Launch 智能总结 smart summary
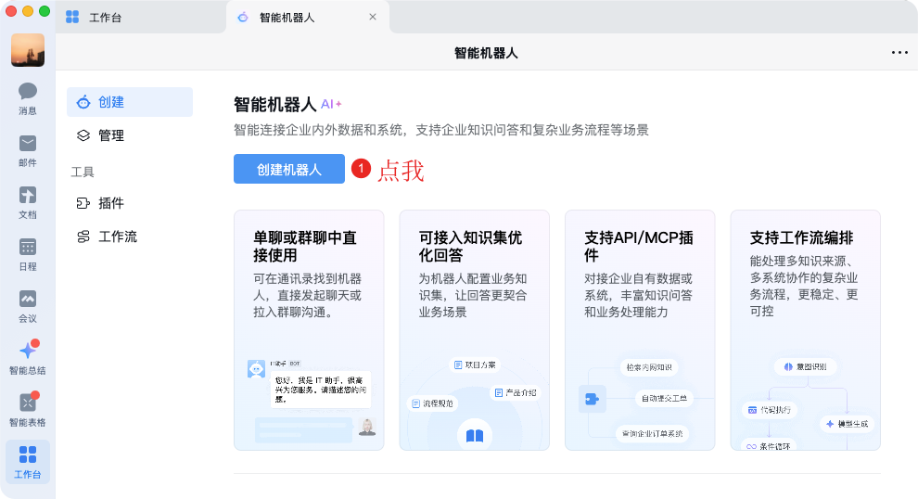 (28, 357)
